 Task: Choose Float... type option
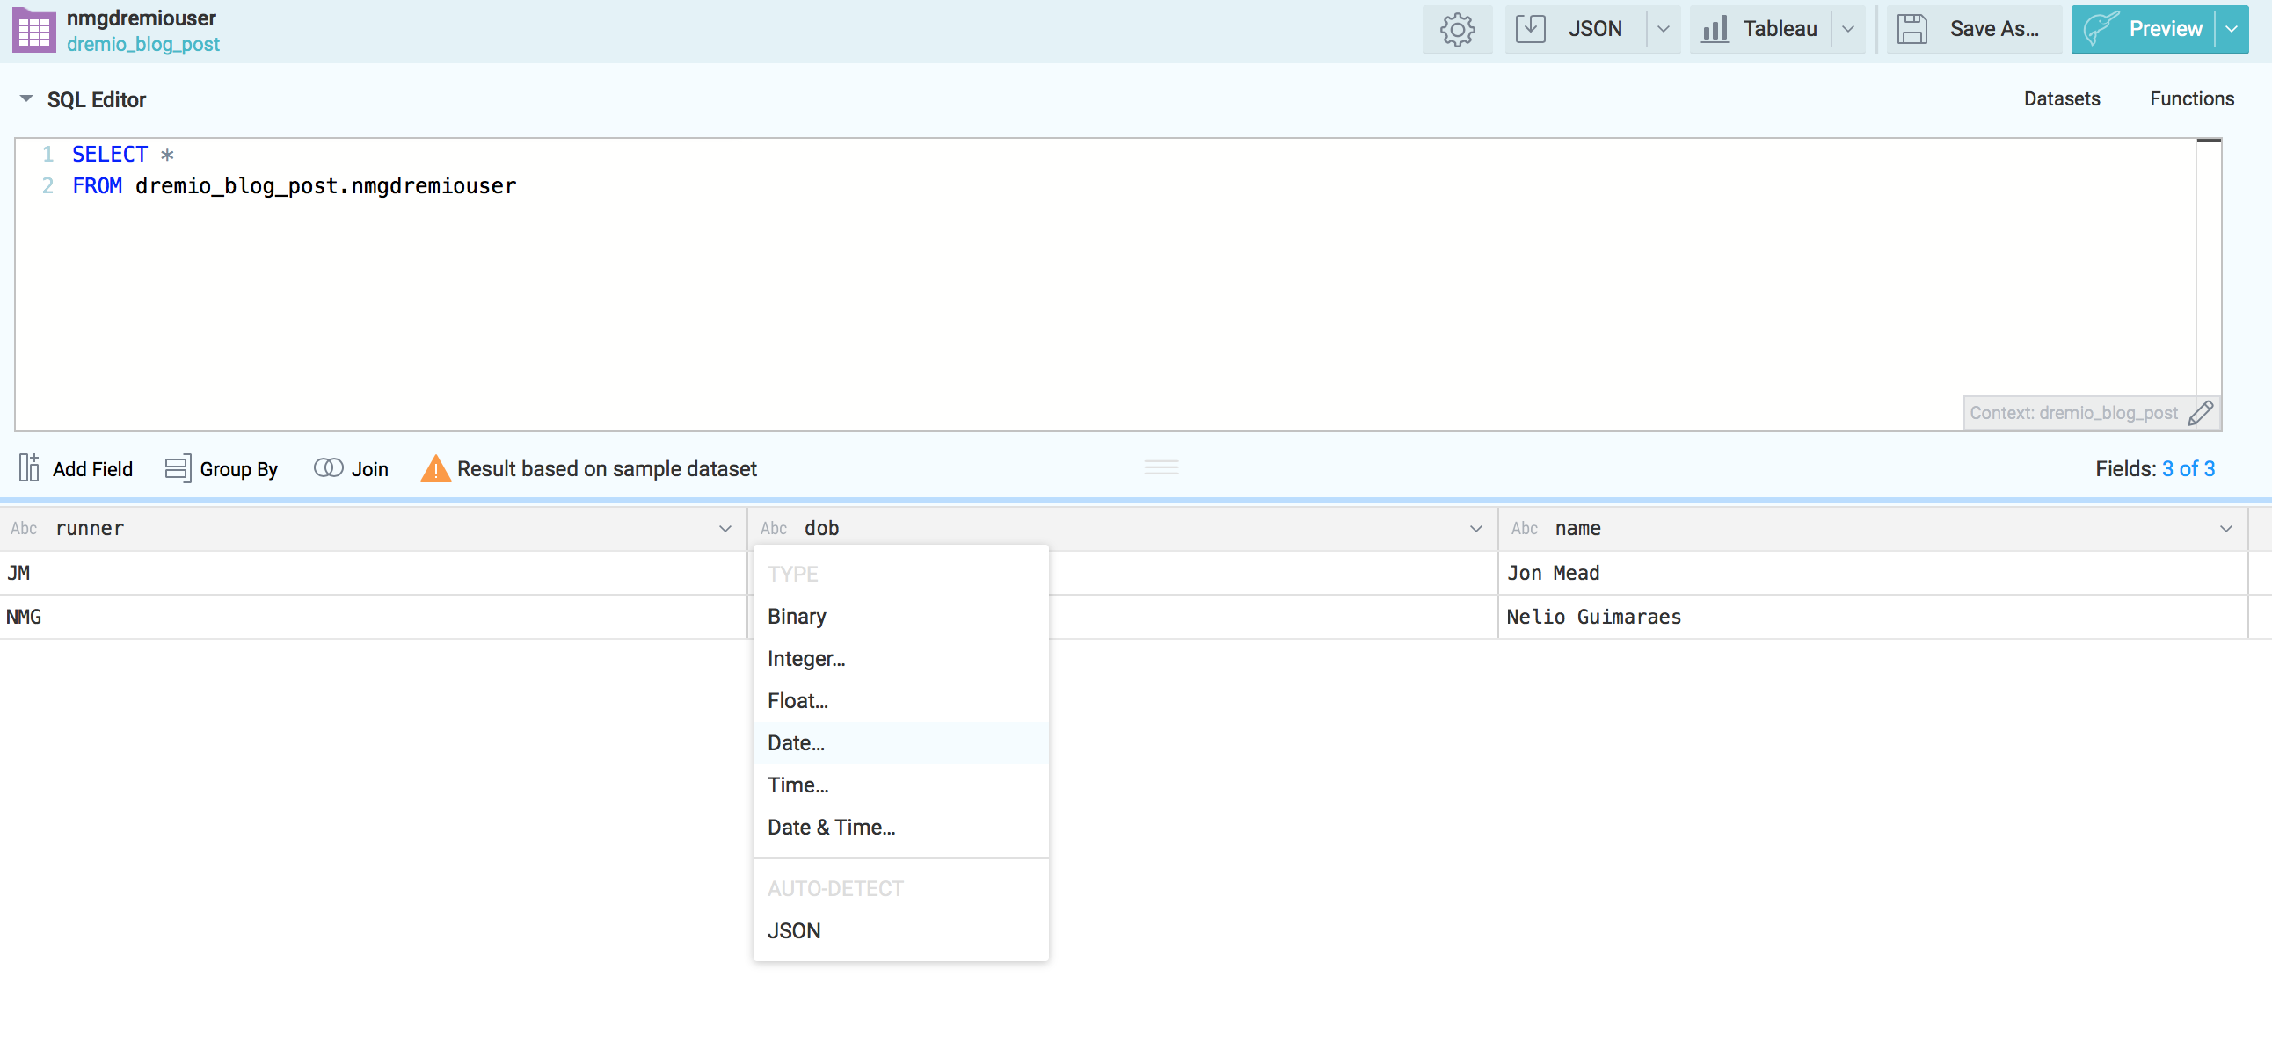tap(900, 701)
